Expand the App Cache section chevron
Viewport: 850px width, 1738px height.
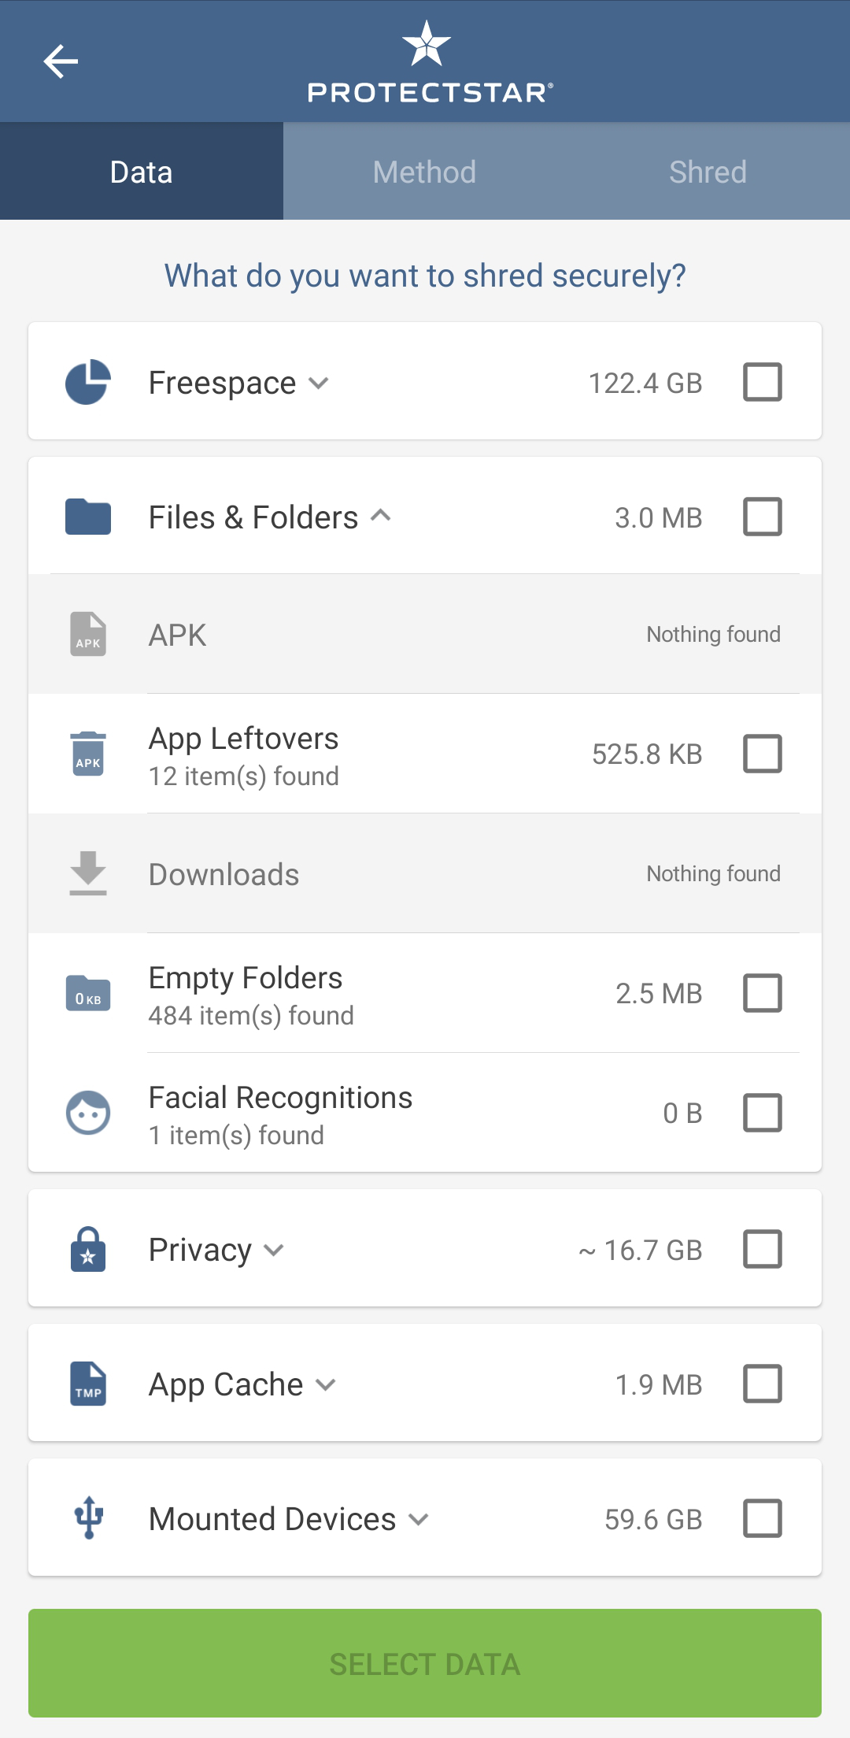[326, 1385]
